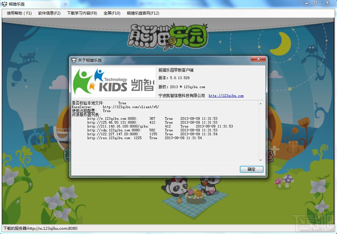Click the panda app icon in the main title bar

click(4, 4)
